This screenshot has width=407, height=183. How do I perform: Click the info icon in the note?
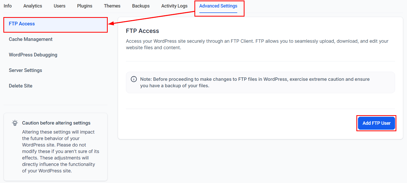point(134,79)
